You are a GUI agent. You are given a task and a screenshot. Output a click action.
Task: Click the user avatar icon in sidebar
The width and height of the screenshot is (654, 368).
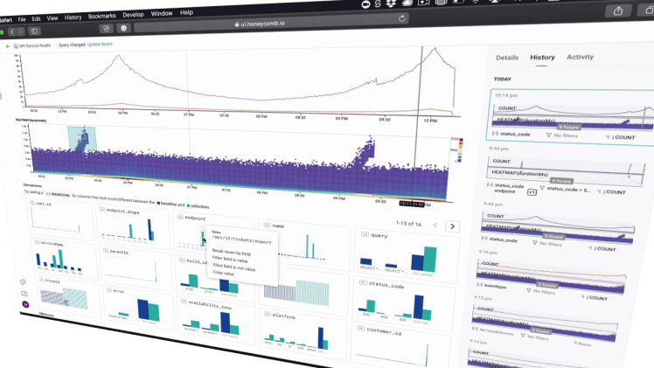click(25, 303)
